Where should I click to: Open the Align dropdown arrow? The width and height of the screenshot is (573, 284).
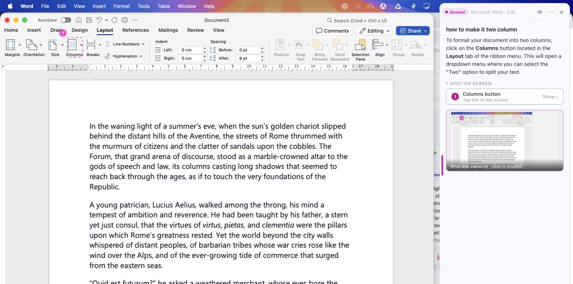[387, 45]
